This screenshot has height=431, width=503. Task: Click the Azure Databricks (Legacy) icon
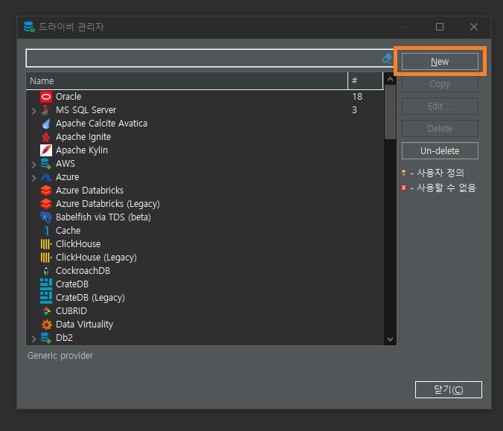tap(46, 204)
